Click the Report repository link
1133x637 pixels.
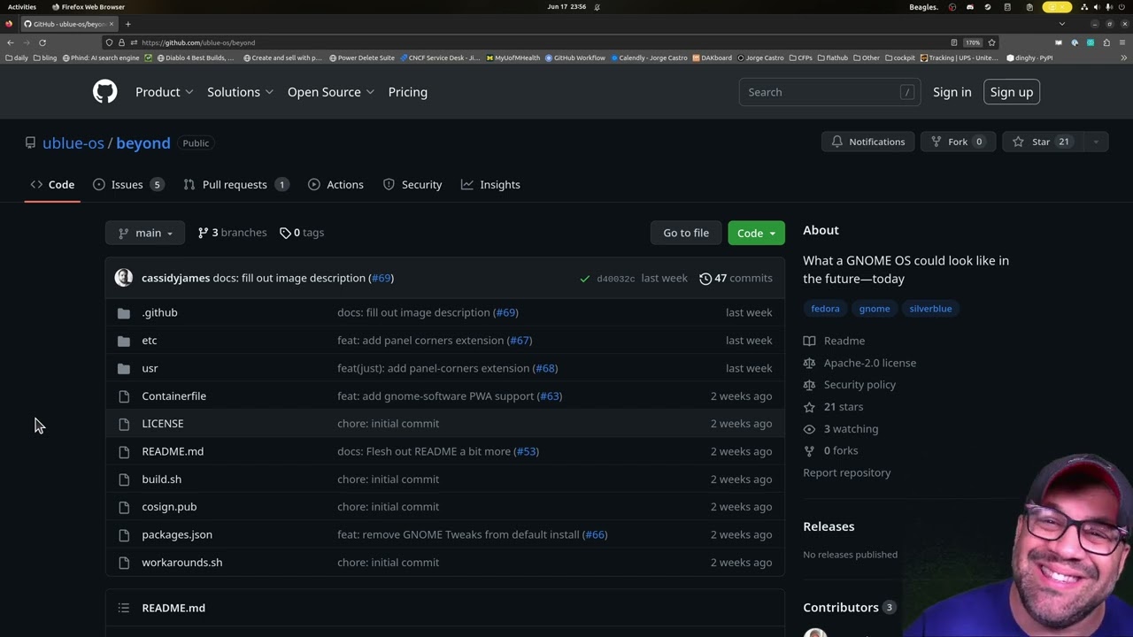847,472
